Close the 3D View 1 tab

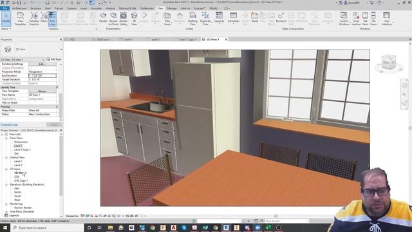(x=226, y=39)
